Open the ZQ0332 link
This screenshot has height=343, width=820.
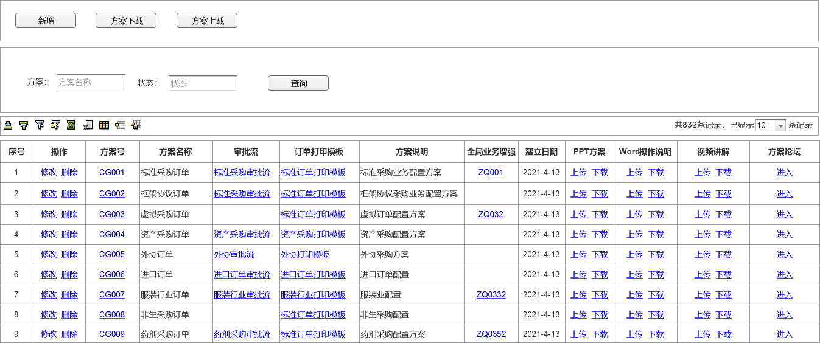pyautogui.click(x=491, y=295)
